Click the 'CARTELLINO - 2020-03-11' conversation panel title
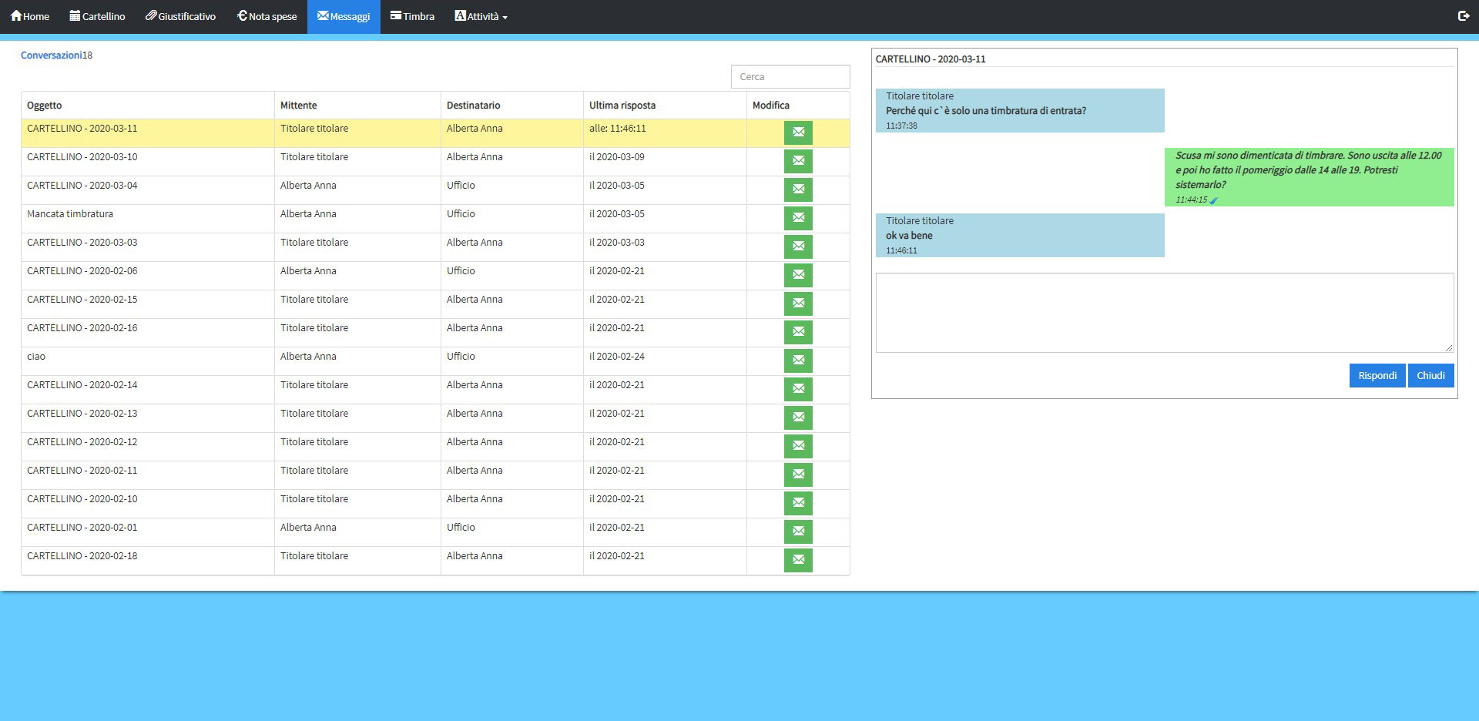1479x721 pixels. 931,59
